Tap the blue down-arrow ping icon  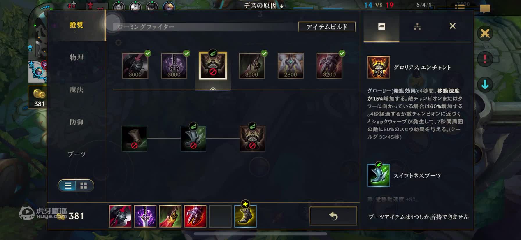(x=485, y=85)
